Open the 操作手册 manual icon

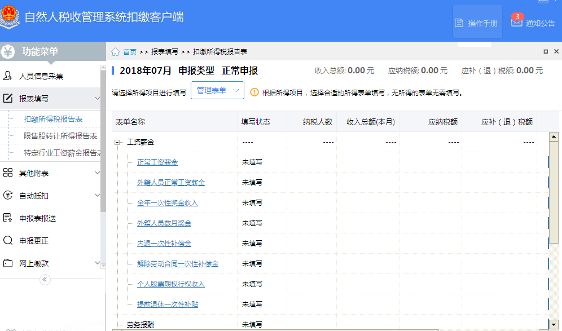[x=459, y=23]
